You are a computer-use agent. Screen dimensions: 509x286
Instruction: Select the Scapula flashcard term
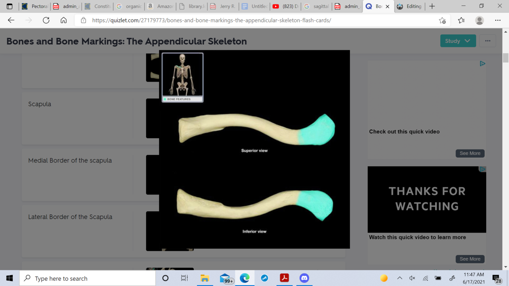(x=40, y=104)
